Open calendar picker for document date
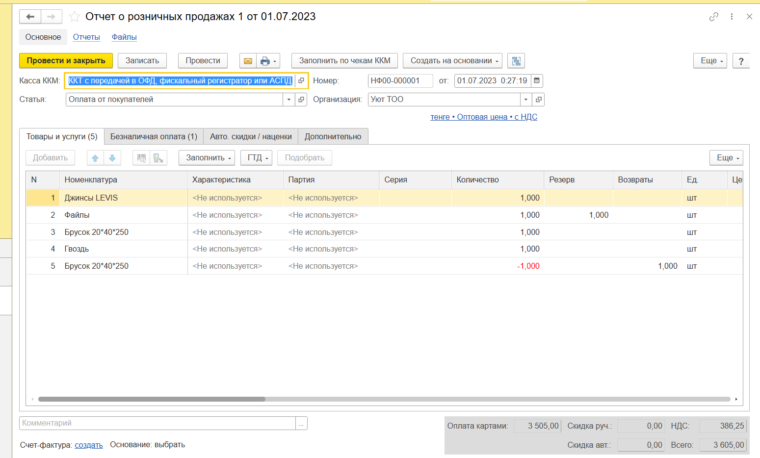This screenshot has width=760, height=458. (x=537, y=80)
